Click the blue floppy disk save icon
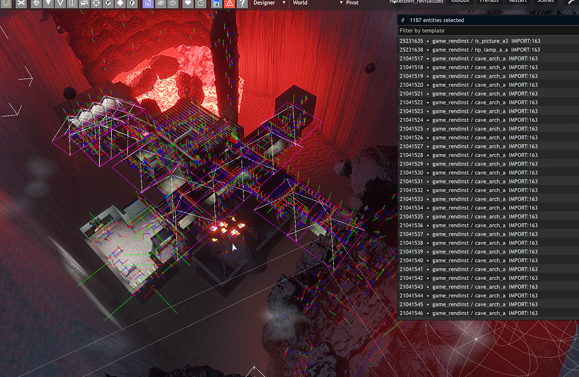Viewport: 579px width, 377px height. 217,3
